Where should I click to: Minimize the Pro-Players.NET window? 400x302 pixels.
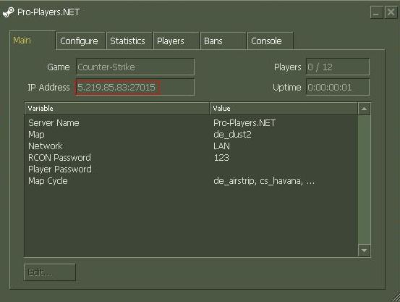376,12
